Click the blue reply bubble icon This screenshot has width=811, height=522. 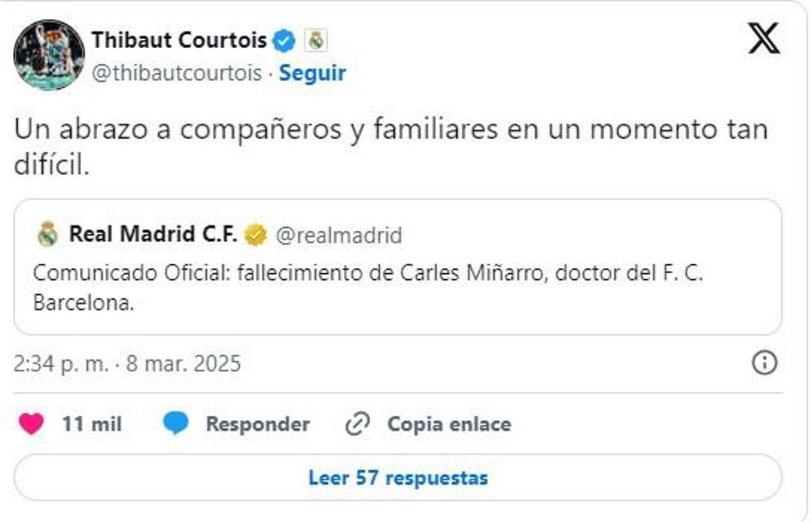tap(176, 424)
